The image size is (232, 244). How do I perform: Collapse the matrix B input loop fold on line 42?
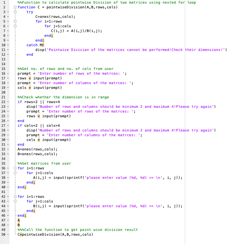[15, 196]
